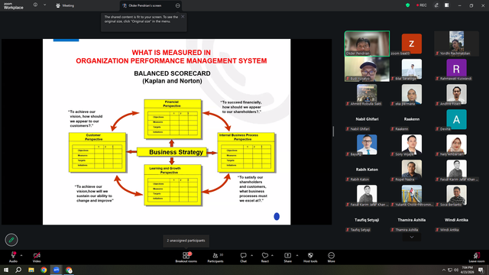Open the first Chrome taskbar icon next to File Explorer

pyautogui.click(x=44, y=270)
